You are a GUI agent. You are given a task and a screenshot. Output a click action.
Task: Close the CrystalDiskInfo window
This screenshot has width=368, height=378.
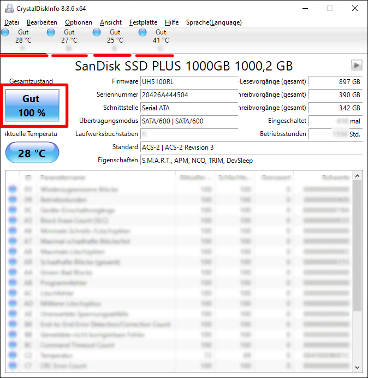point(355,8)
